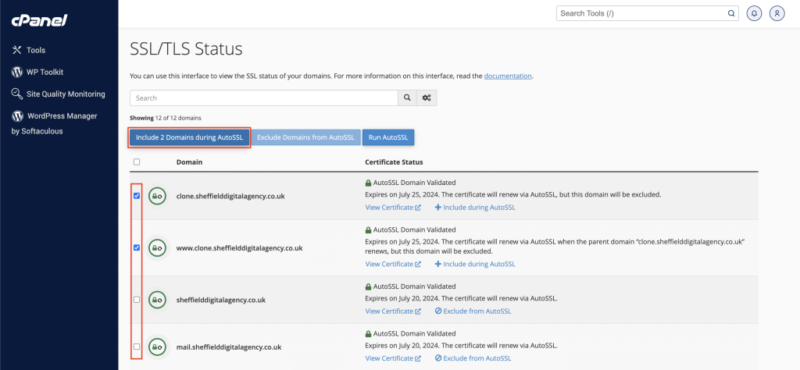The image size is (800, 370).
Task: Uncheck the clone.sheffielddigitalagency.co.uk checkbox
Action: (x=136, y=196)
